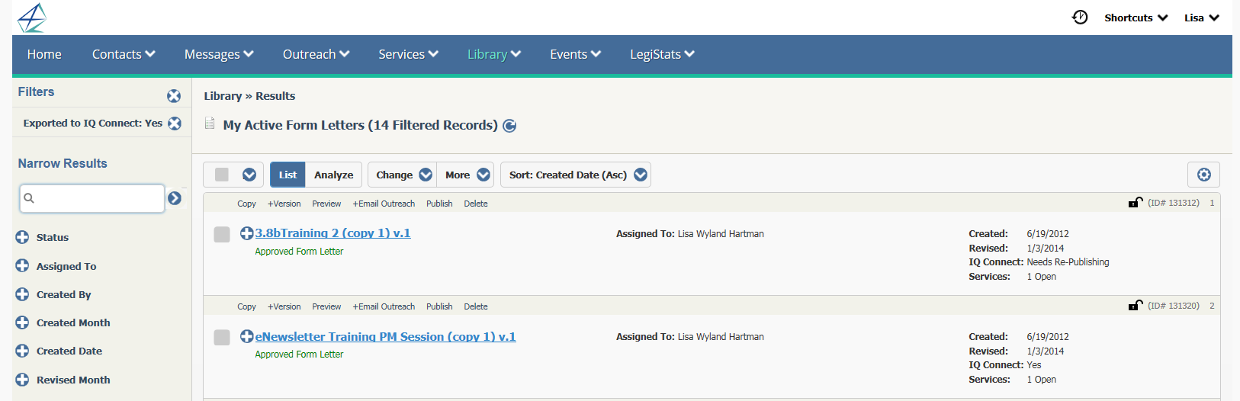The height and width of the screenshot is (401, 1240).
Task: Expand 3.8bTraining 2 record plus icon
Action: [x=246, y=233]
